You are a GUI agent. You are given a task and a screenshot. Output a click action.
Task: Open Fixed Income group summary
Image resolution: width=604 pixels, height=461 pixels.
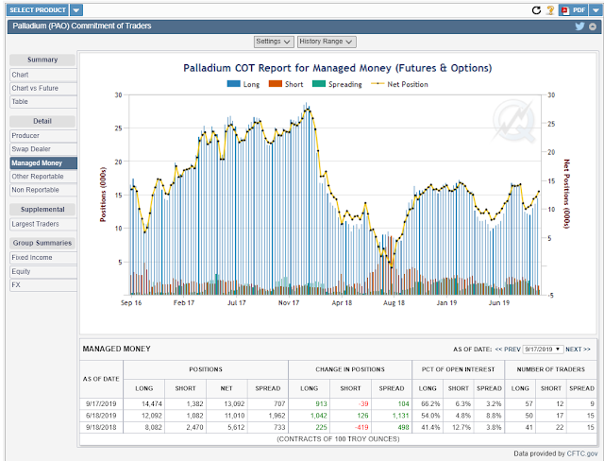click(x=43, y=258)
